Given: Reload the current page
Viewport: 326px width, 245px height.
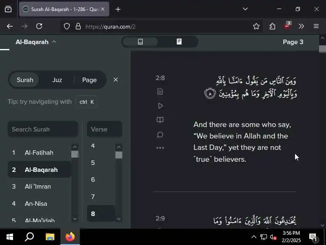Looking at the screenshot, I should click(39, 26).
